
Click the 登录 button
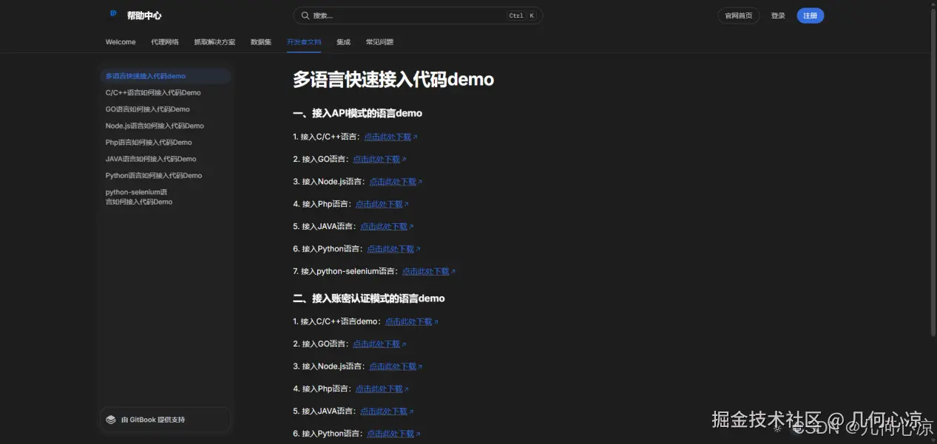[777, 15]
